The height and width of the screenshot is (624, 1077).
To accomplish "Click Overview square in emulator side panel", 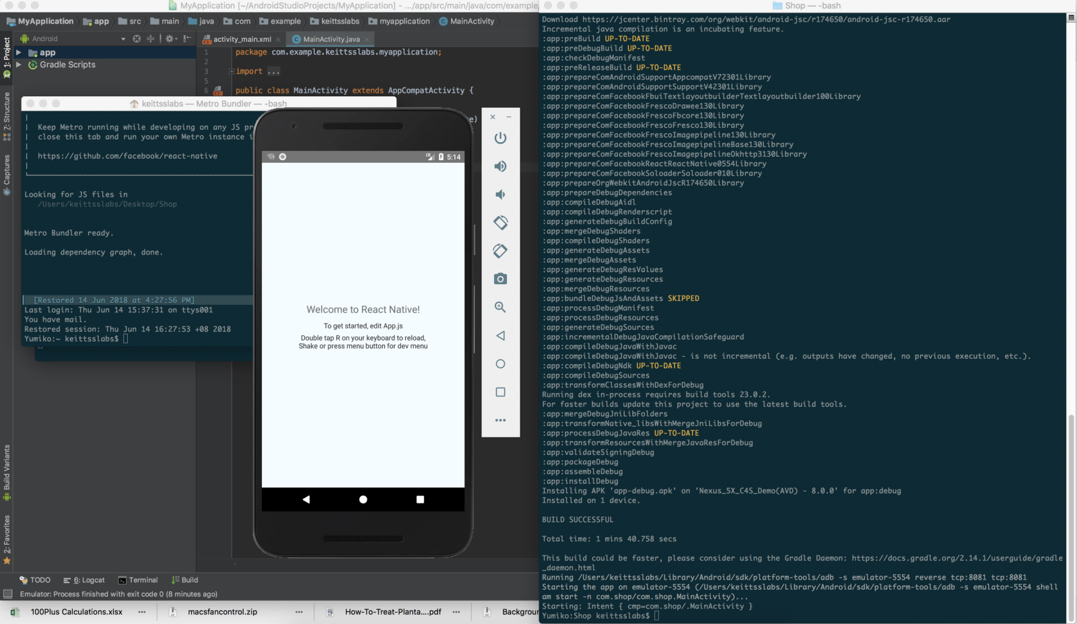I will (x=500, y=392).
